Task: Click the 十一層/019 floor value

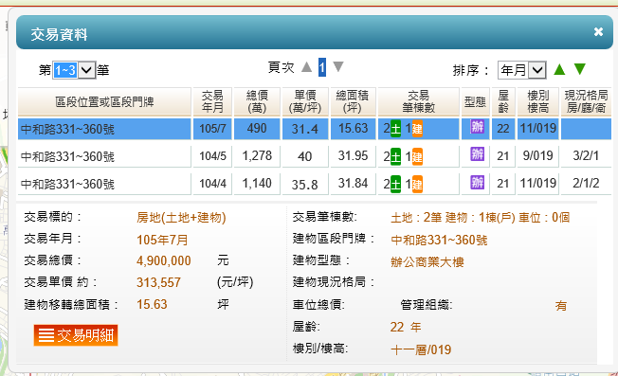Action: coord(421,349)
